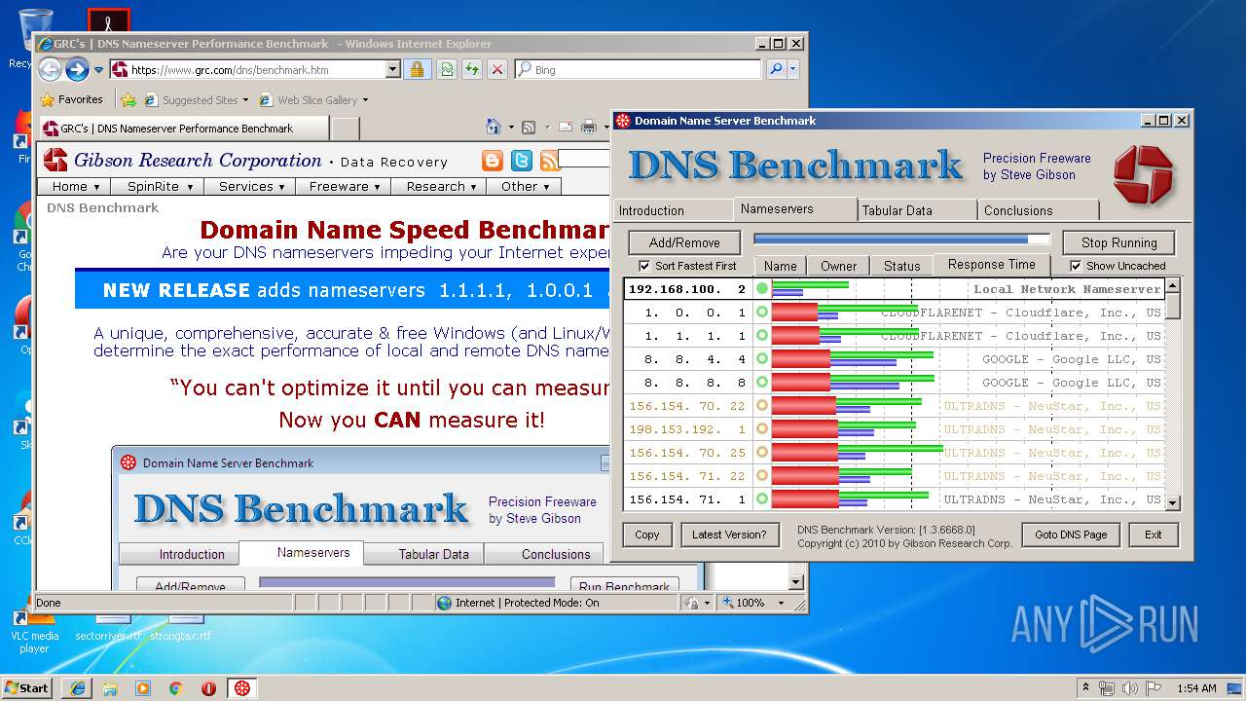Go back in Internet Explorer
1246x701 pixels.
pos(51,69)
